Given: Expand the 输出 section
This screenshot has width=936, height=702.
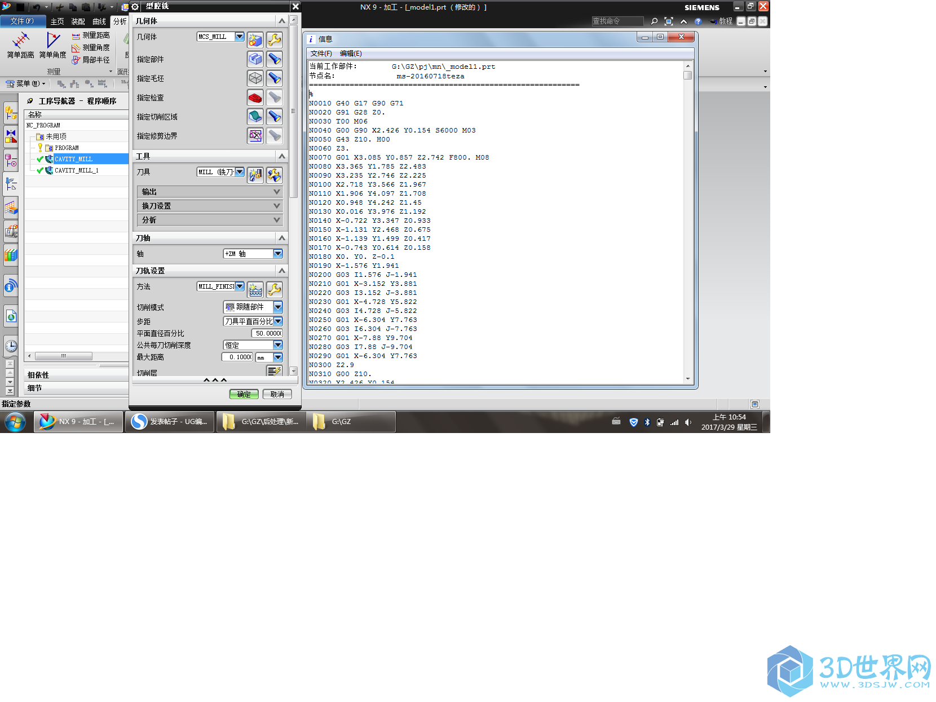Looking at the screenshot, I should pos(210,192).
